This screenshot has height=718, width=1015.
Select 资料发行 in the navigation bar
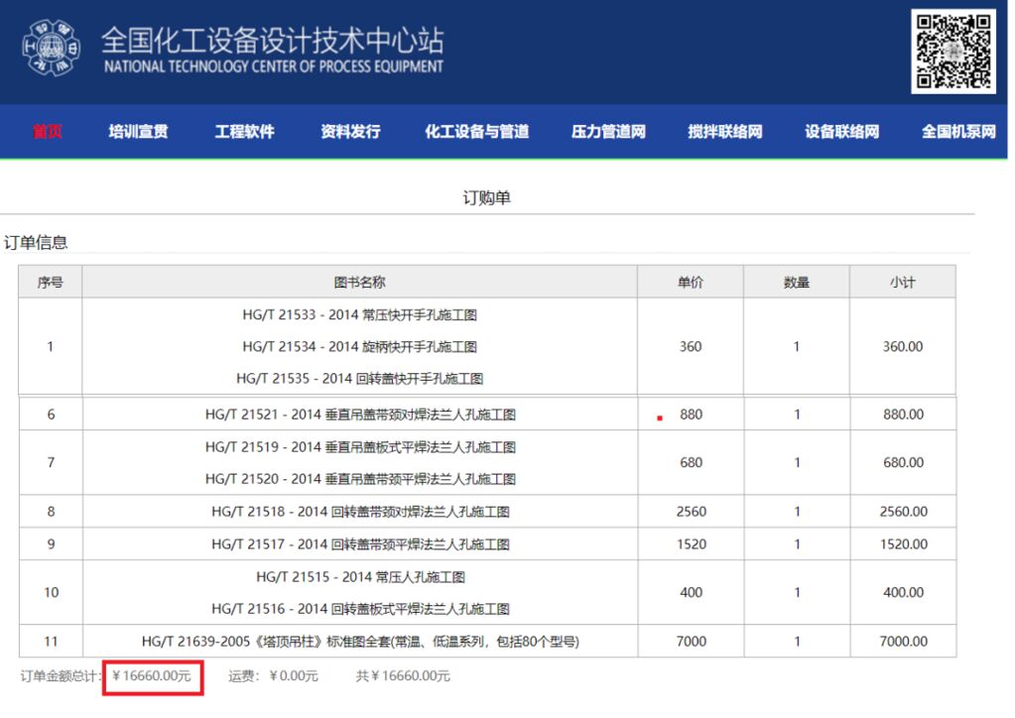350,132
